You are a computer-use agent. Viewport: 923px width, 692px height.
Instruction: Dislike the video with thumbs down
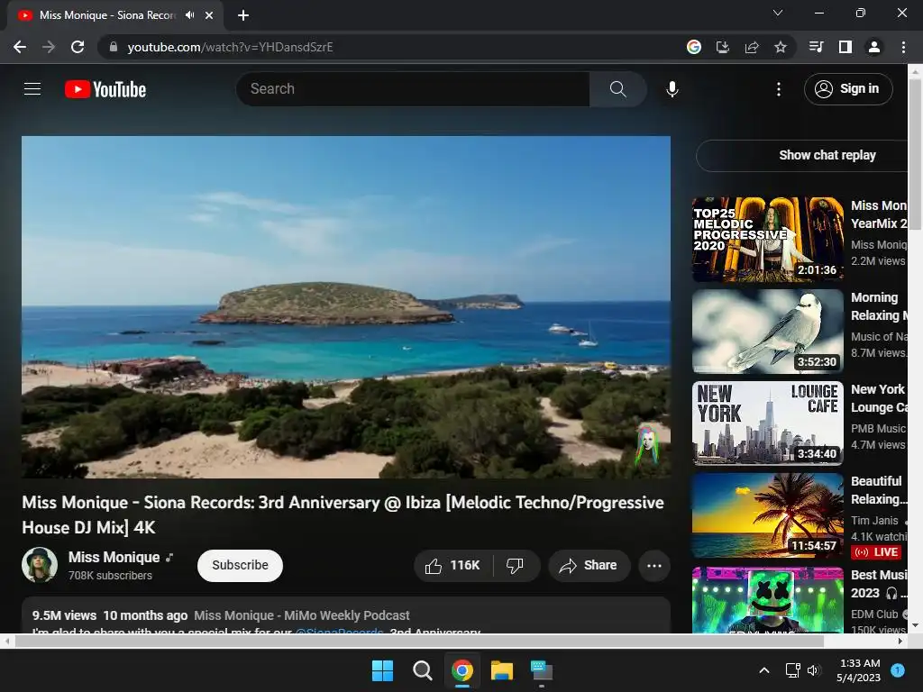click(516, 566)
